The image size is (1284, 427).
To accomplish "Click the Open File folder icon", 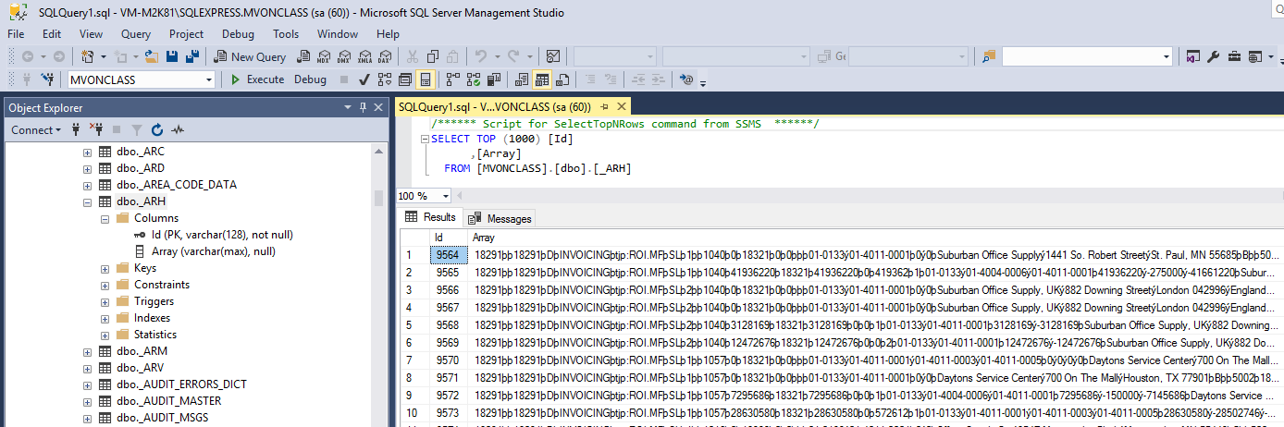I will [153, 56].
